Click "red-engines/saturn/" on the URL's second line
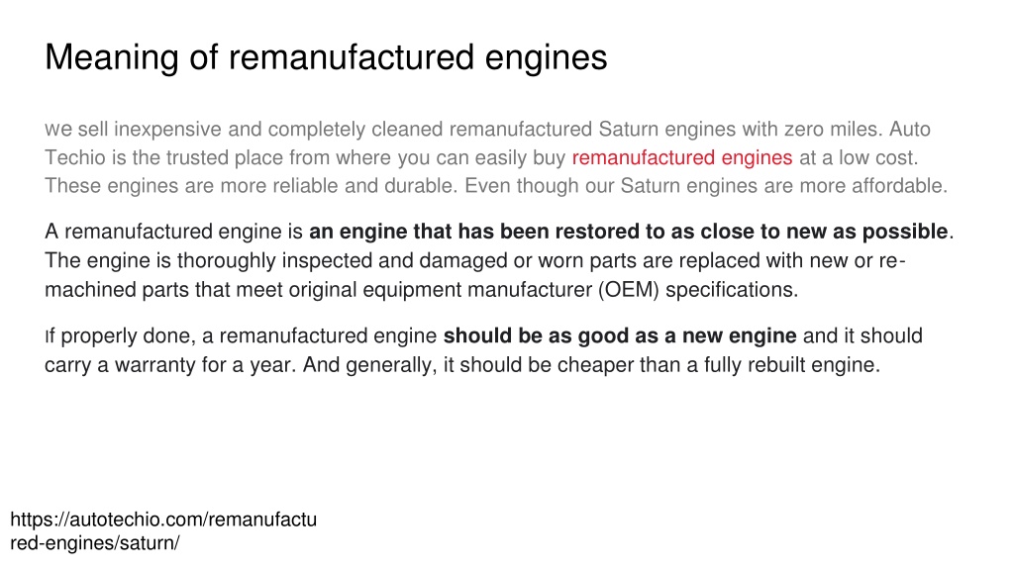The width and height of the screenshot is (1014, 570). 95,543
